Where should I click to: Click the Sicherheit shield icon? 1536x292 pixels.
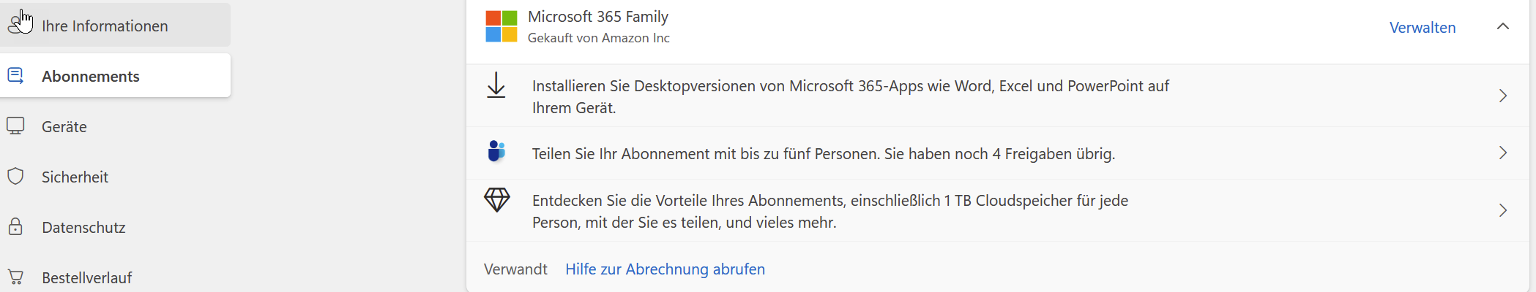15,177
